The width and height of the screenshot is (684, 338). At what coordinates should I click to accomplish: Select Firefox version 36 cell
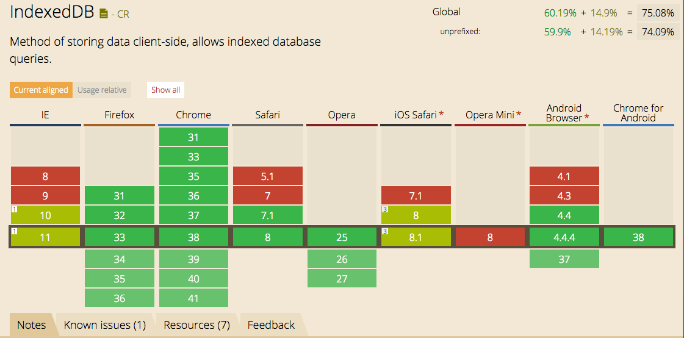coord(120,298)
